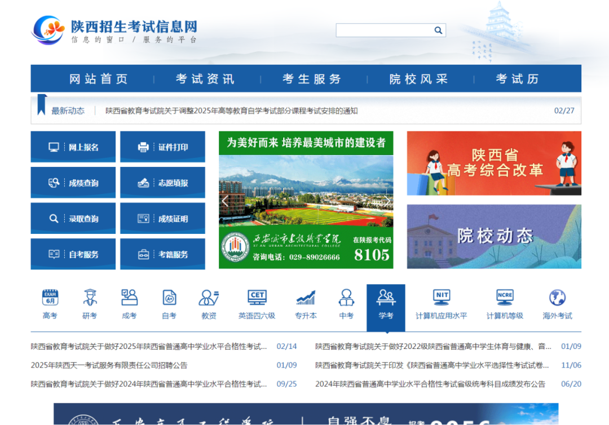Viewport: 609px width, 425px height.
Task: Open the 陕西省高考综合改革 banner
Action: click(494, 163)
